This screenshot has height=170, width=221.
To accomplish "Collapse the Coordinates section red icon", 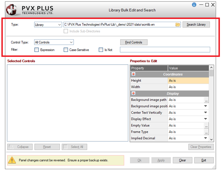I will click(x=133, y=74).
